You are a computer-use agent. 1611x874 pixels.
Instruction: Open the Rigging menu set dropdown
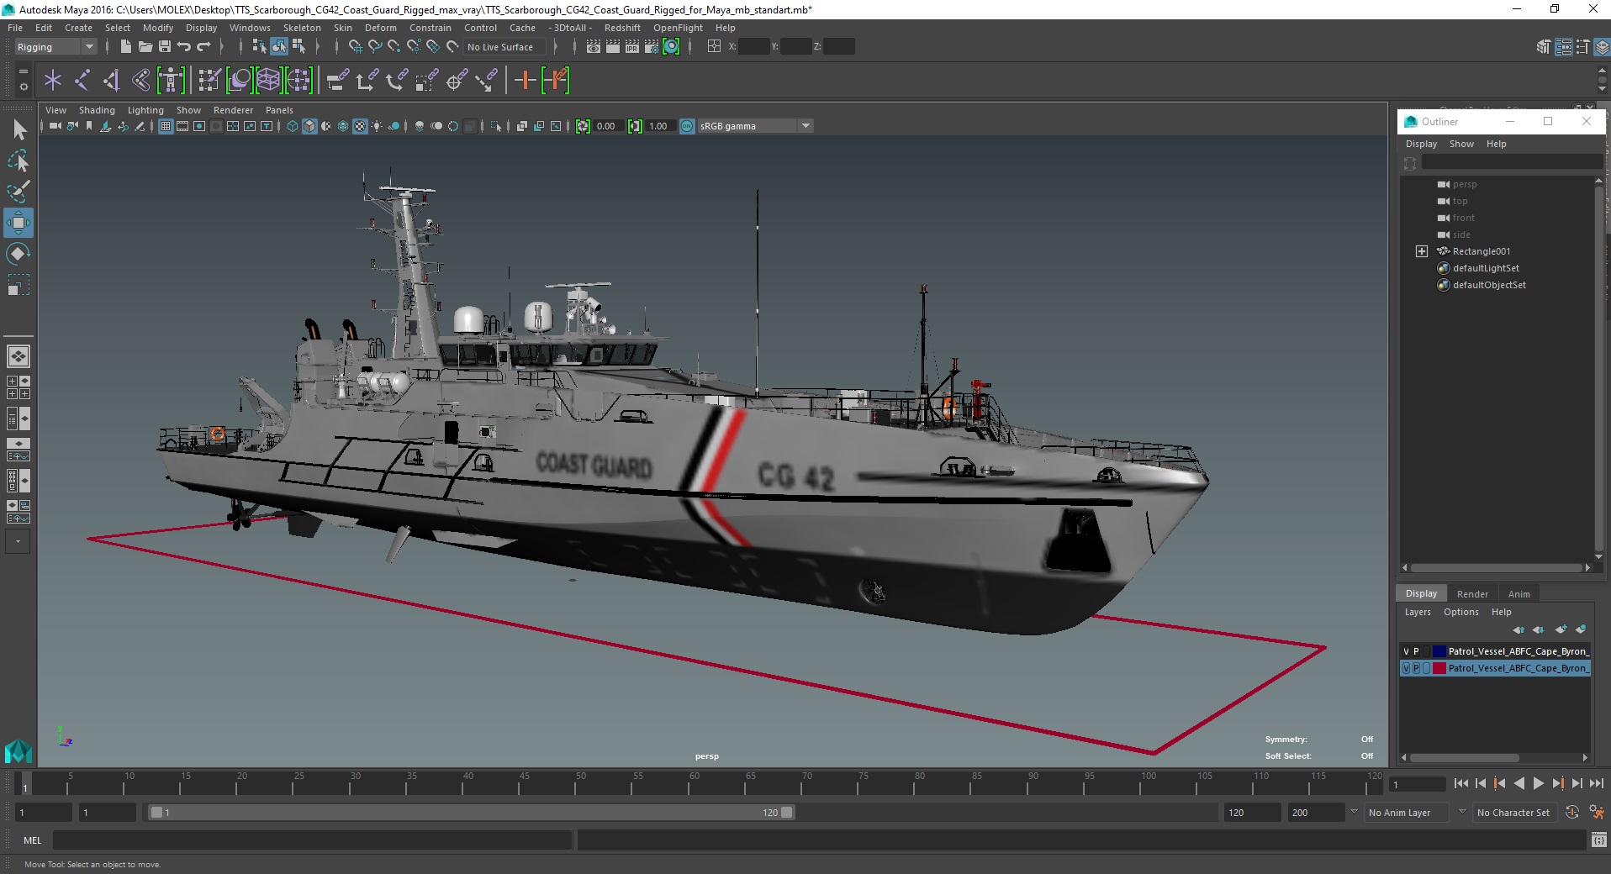coord(55,47)
